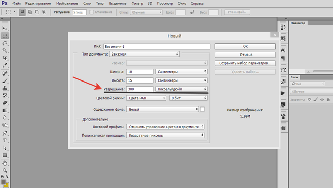Click the background color swatch in dialog
The image size is (333, 188).
coord(202,109)
